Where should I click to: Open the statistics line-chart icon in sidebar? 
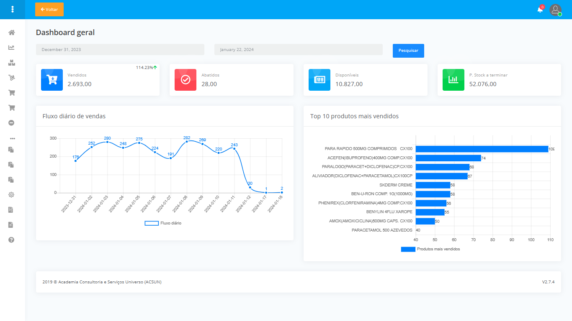[12, 47]
